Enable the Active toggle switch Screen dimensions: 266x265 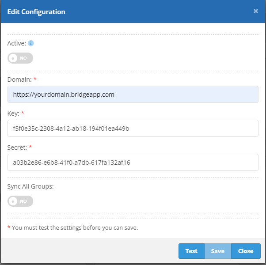click(20, 58)
